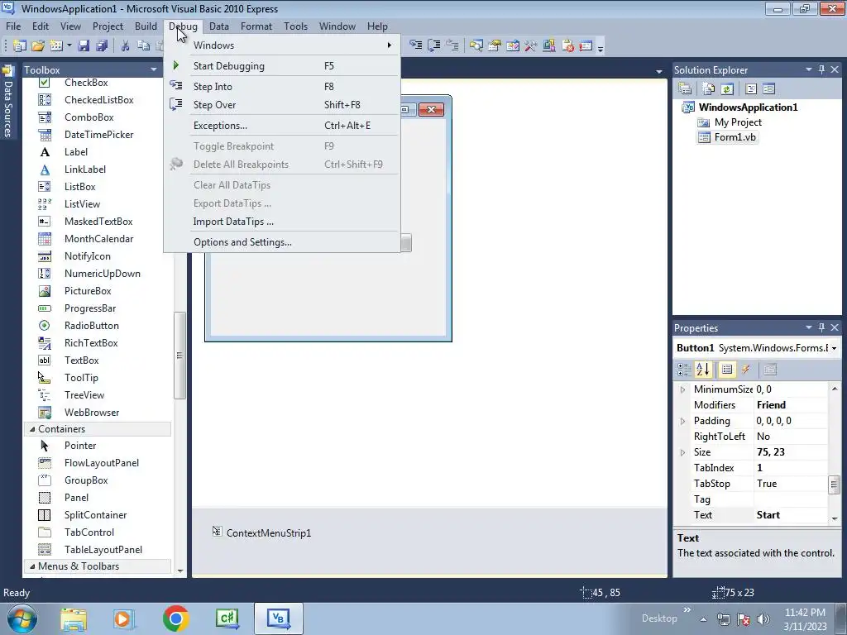Pin the Properties panel
Image resolution: width=847 pixels, height=635 pixels.
point(821,327)
